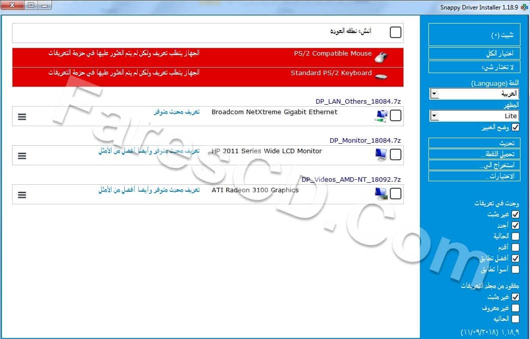Open hamburger menu for ATI Radeon 3100 row
Image resolution: width=530 pixels, height=339 pixels.
[x=22, y=195]
